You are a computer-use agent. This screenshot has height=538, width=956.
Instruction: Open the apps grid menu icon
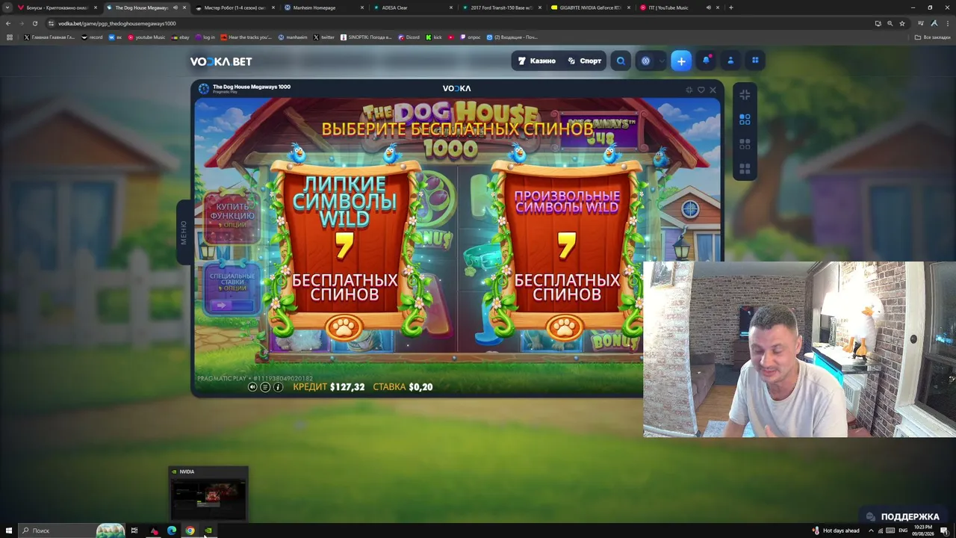755,61
